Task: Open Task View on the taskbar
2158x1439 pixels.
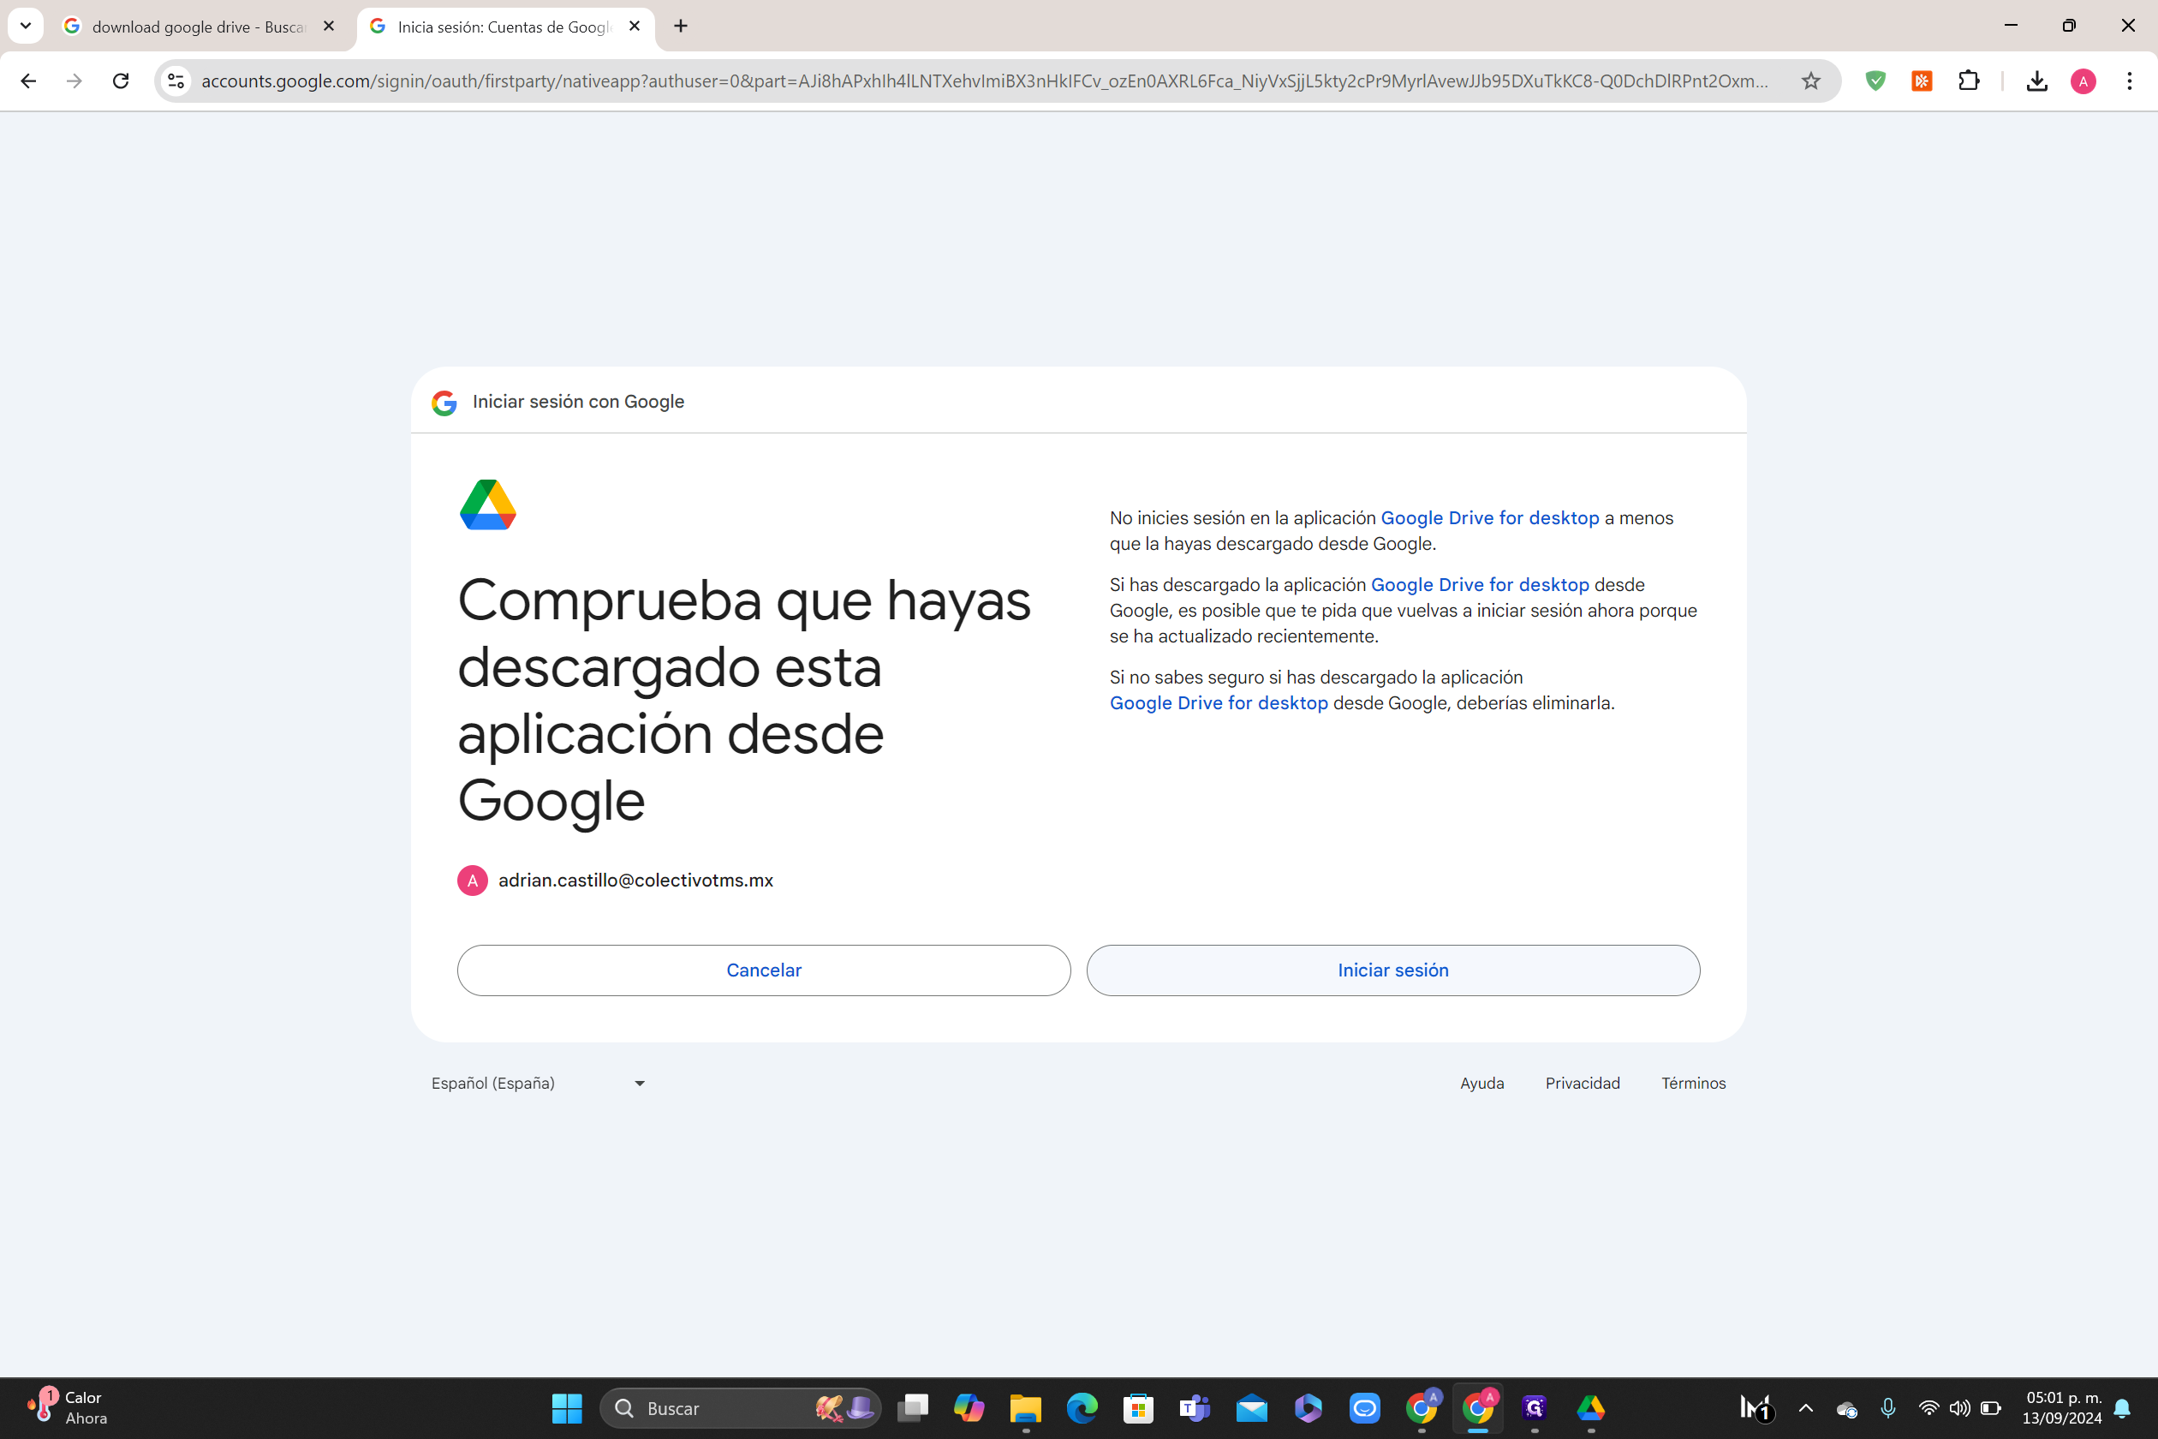Action: (x=912, y=1408)
